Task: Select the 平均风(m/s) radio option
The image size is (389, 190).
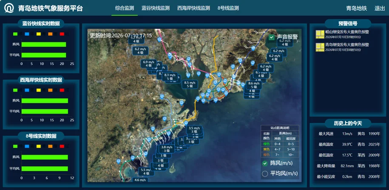Action: coord(265,174)
